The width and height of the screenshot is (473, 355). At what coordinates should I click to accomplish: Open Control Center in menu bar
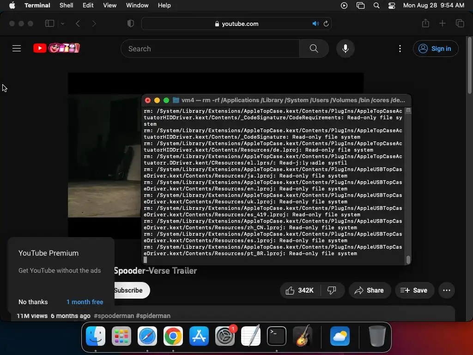coord(392,6)
